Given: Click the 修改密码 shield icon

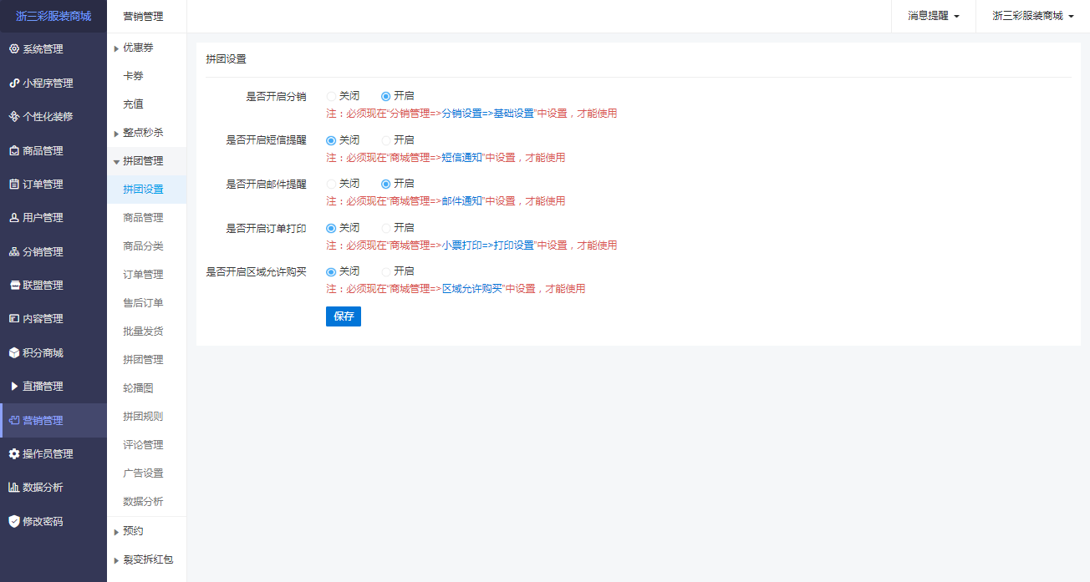Looking at the screenshot, I should [x=13, y=522].
